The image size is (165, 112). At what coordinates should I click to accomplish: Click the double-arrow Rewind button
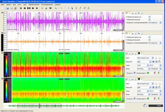coord(25,8)
